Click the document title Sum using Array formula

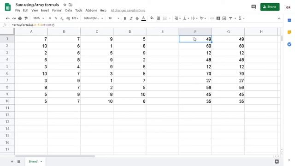(37, 5)
